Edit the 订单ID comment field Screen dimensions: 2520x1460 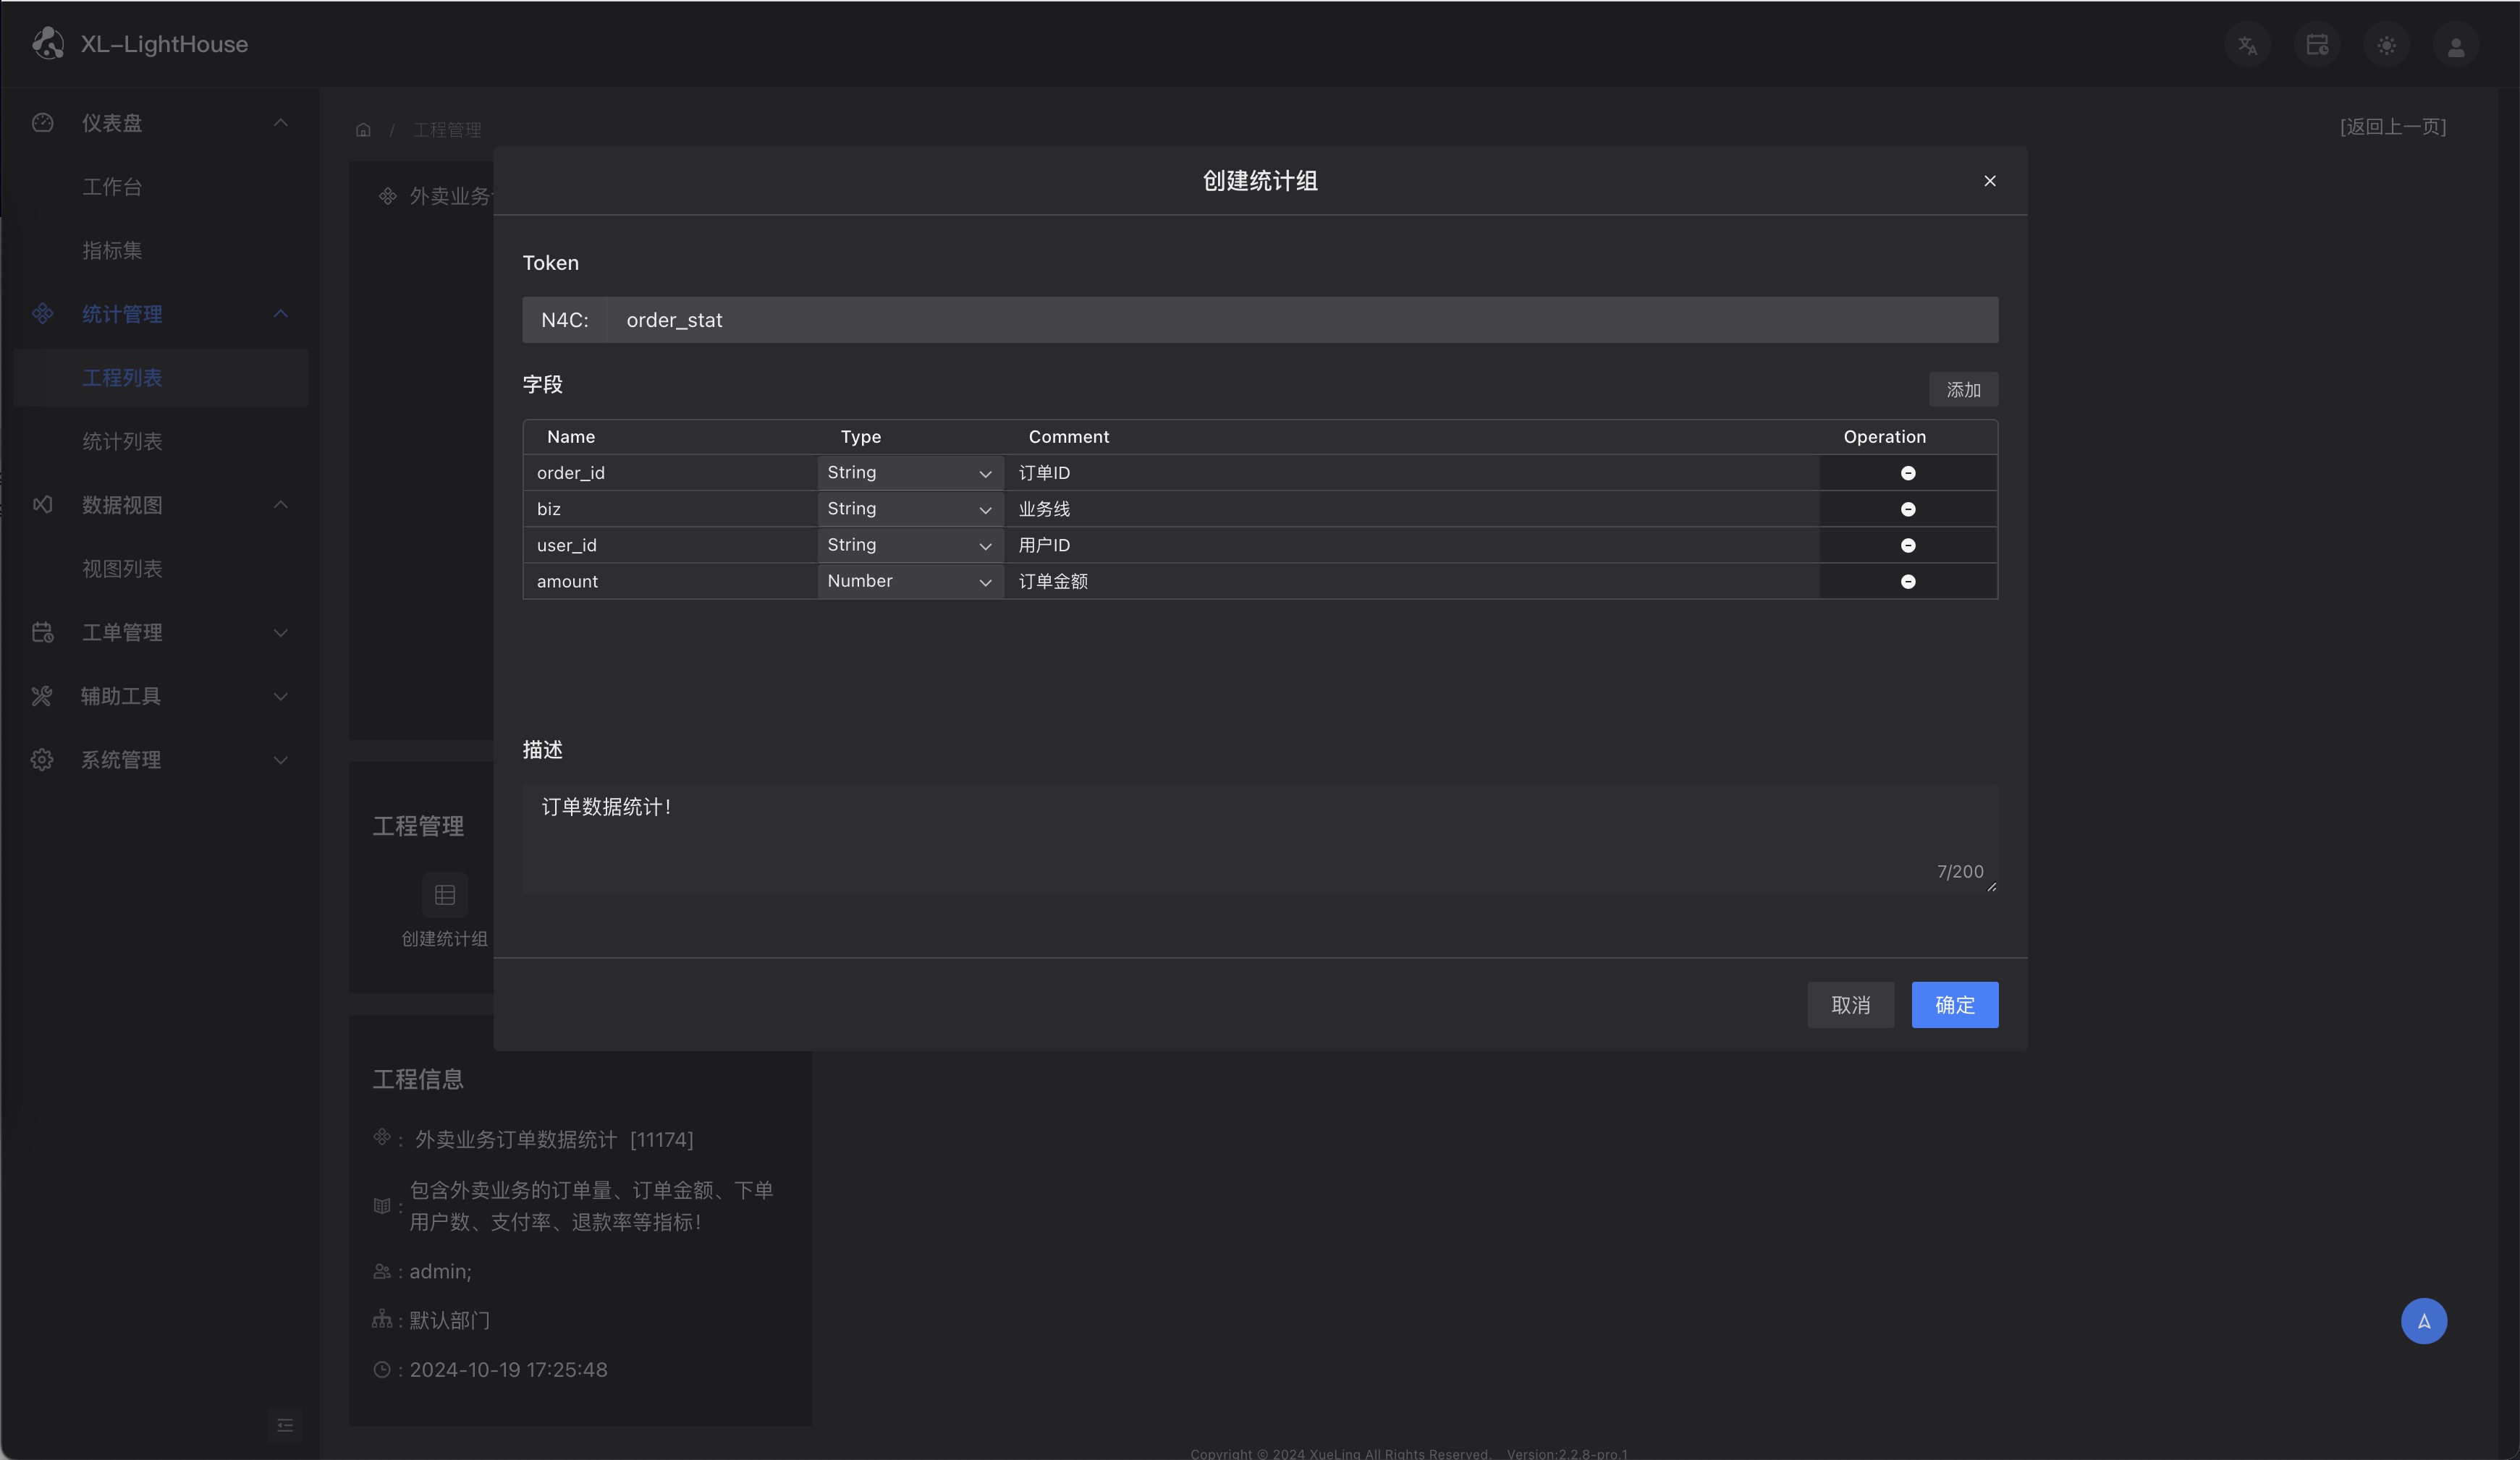(x=1412, y=473)
